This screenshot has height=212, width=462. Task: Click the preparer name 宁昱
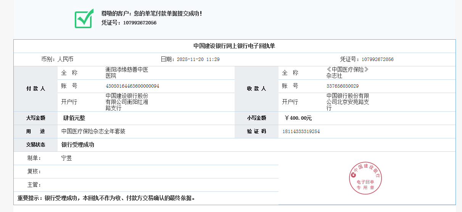pyautogui.click(x=67, y=158)
